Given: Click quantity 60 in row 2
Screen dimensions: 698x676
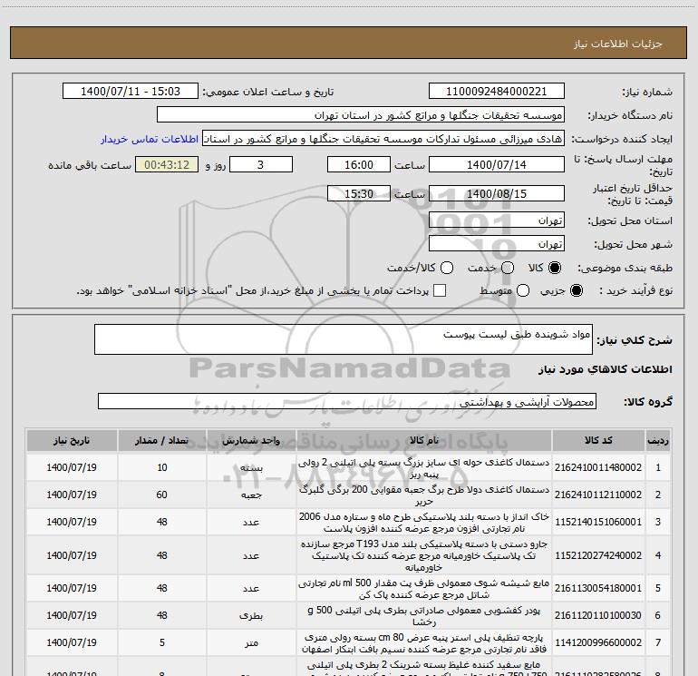Looking at the screenshot, I should tap(162, 495).
